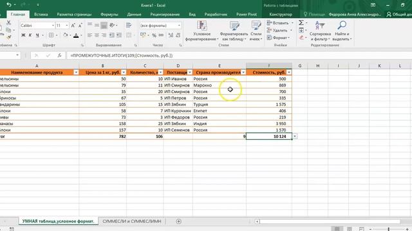
Task: Open the Borders icon in the font group
Action: (x=51, y=35)
